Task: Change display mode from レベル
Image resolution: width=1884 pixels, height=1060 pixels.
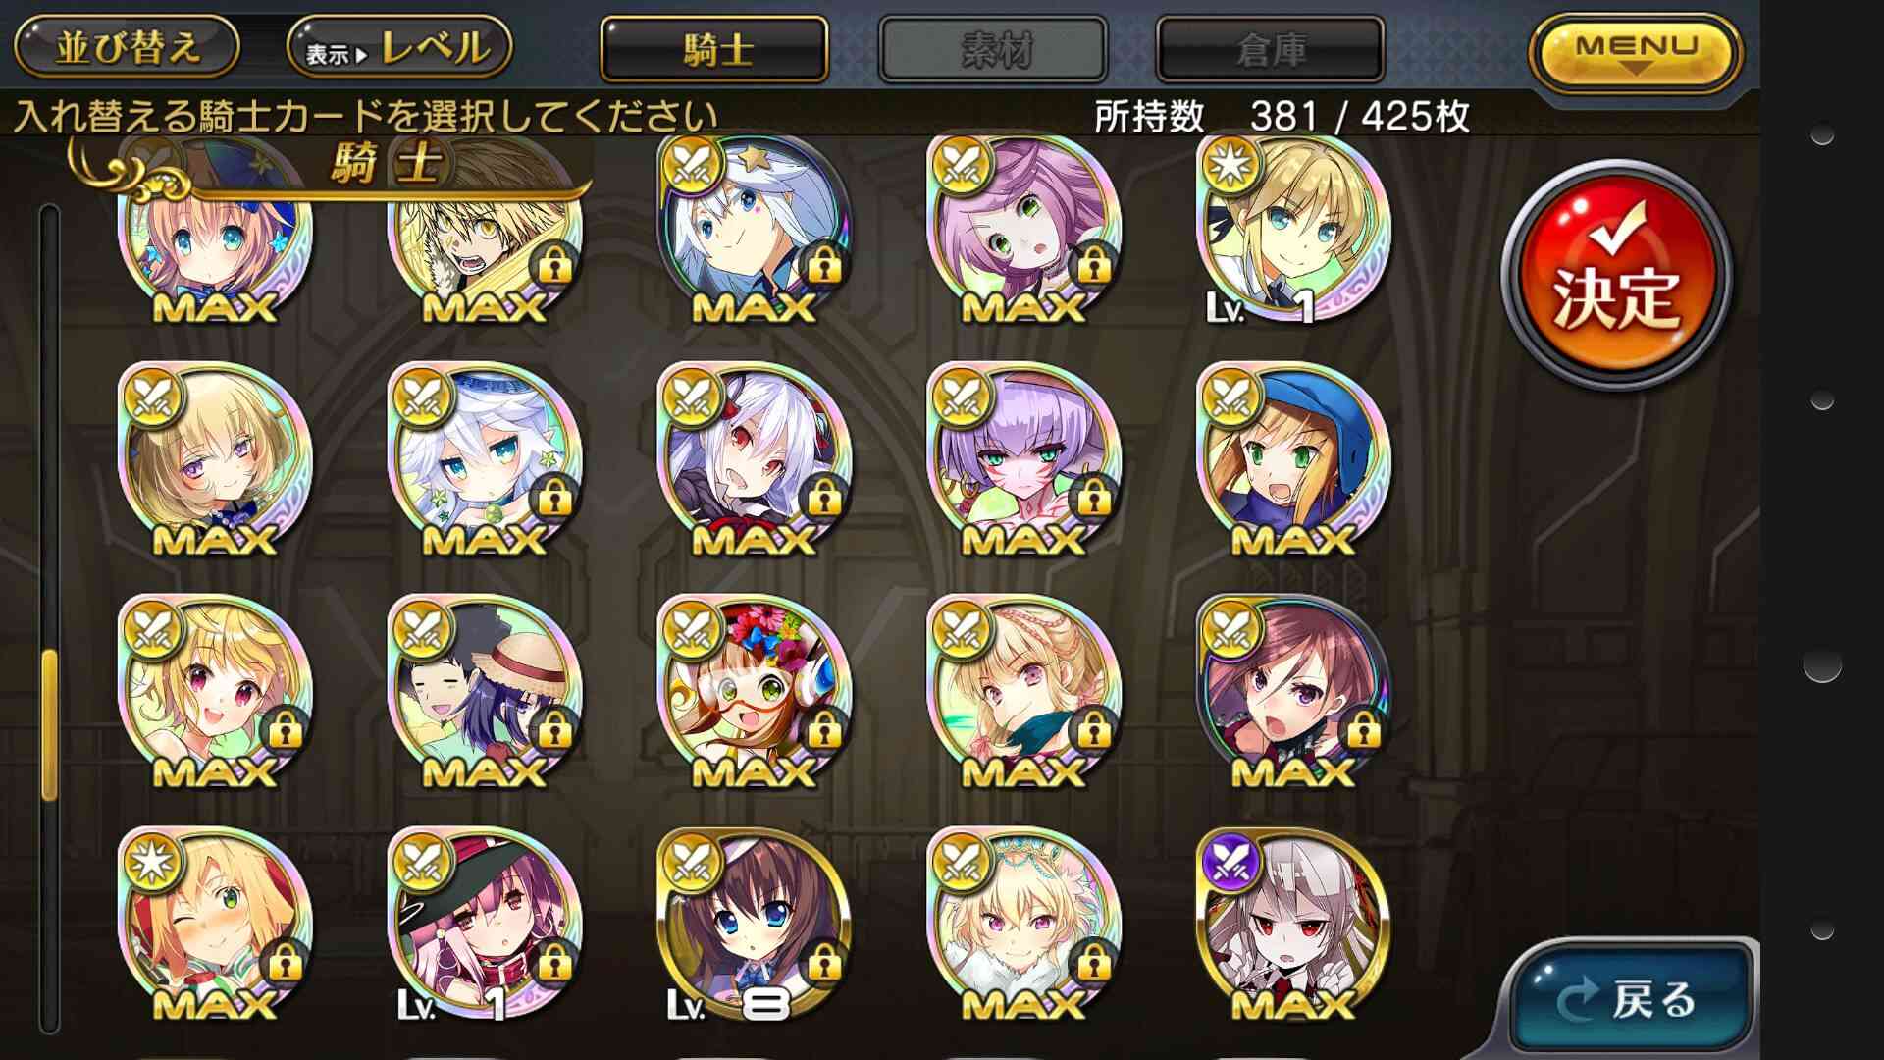Action: tap(399, 48)
